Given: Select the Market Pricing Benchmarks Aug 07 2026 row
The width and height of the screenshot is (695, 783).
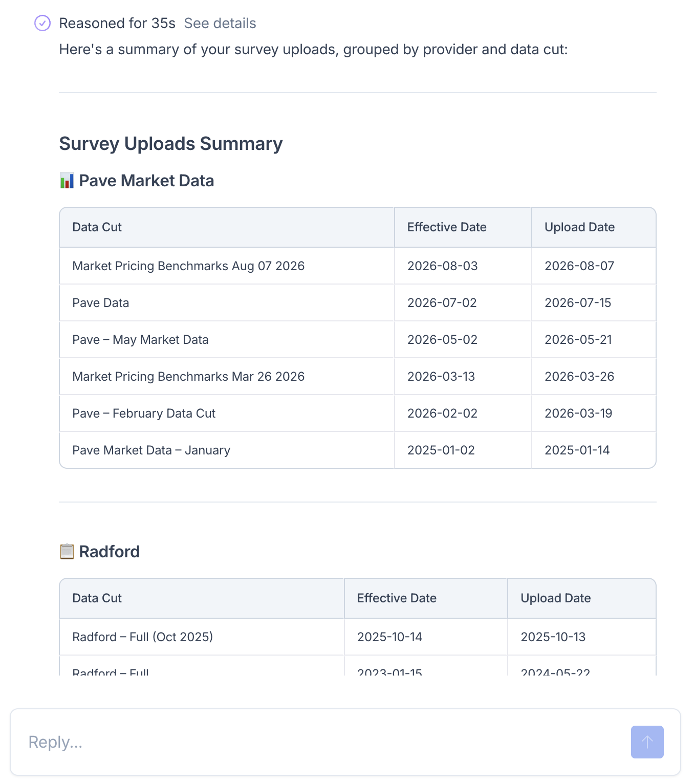Looking at the screenshot, I should [358, 266].
